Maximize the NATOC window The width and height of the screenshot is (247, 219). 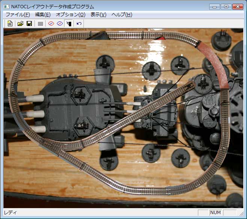point(226,7)
